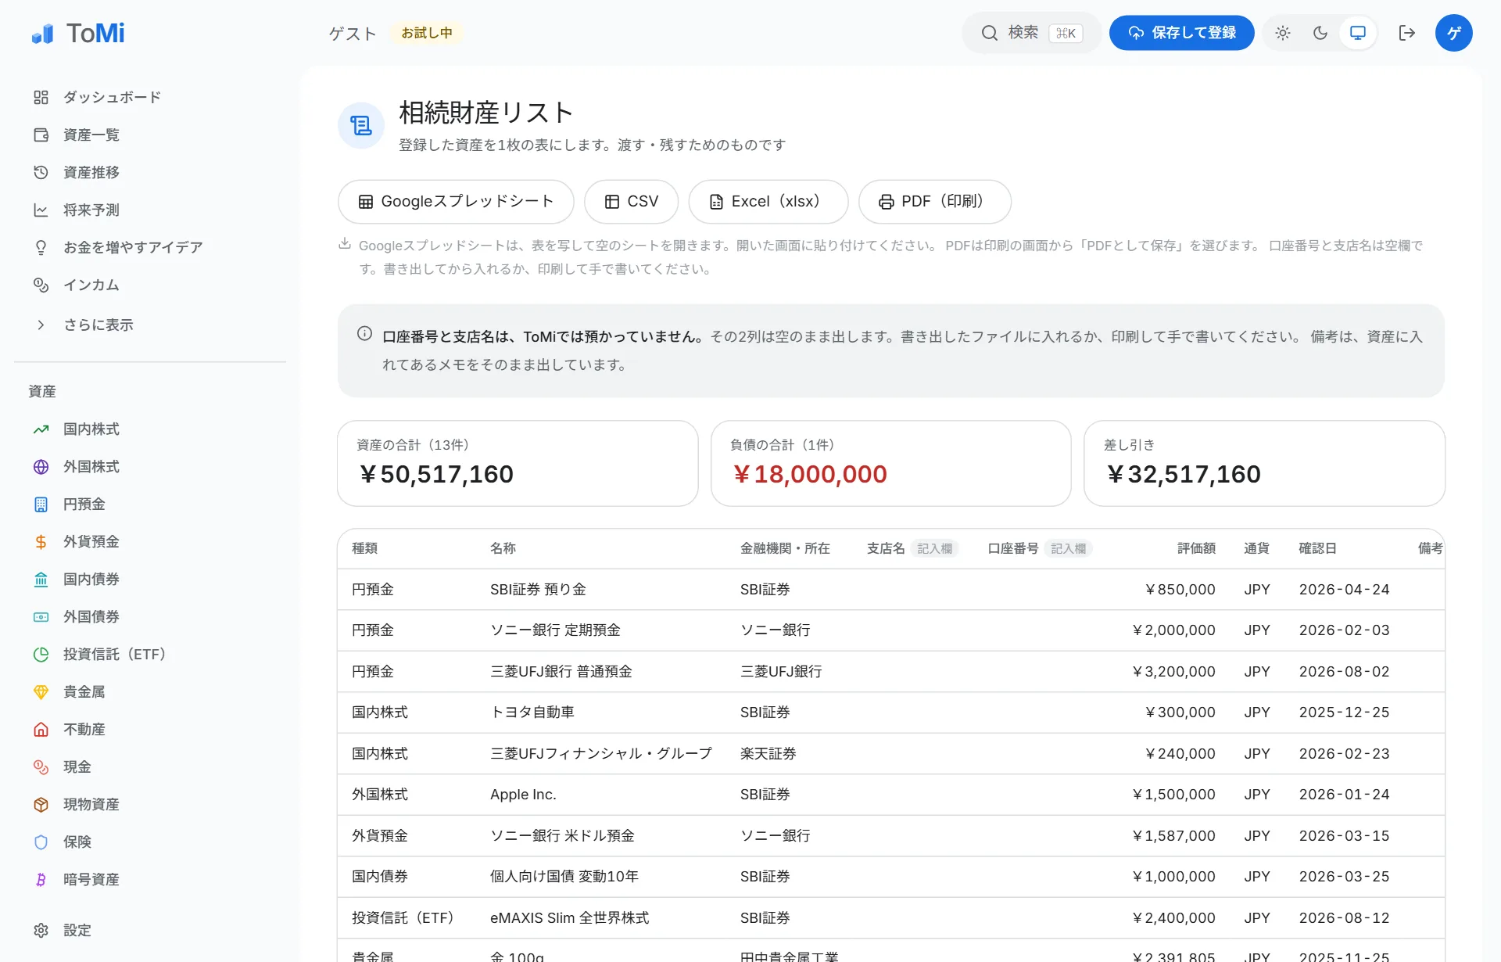Image resolution: width=1501 pixels, height=962 pixels.
Task: Select the eMAXIS Slim 全世界株式 row name
Action: coord(570,917)
